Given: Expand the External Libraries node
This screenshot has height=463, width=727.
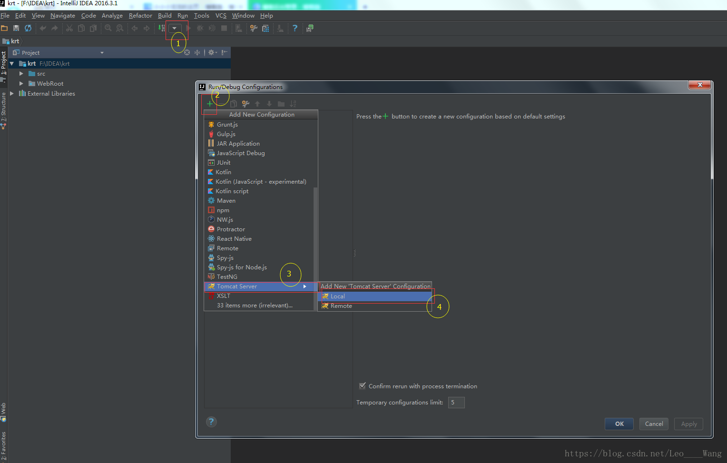Looking at the screenshot, I should [12, 94].
